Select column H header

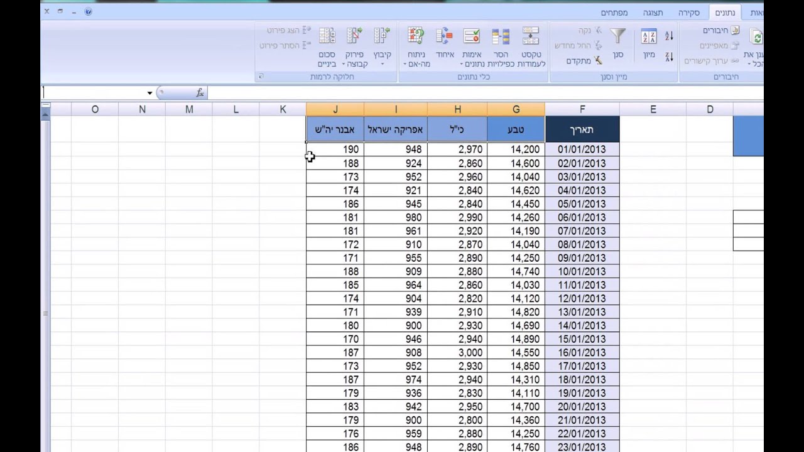click(x=457, y=109)
